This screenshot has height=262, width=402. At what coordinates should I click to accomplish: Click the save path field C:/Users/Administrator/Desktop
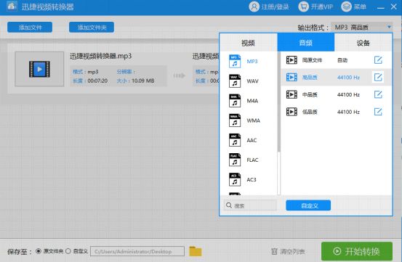[137, 252]
